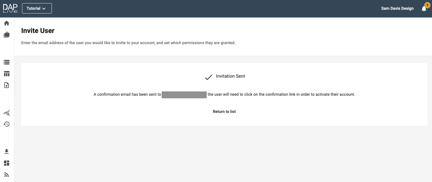Click the RSS feed sidebar icon
Image resolution: width=432 pixels, height=182 pixels.
pos(7,175)
